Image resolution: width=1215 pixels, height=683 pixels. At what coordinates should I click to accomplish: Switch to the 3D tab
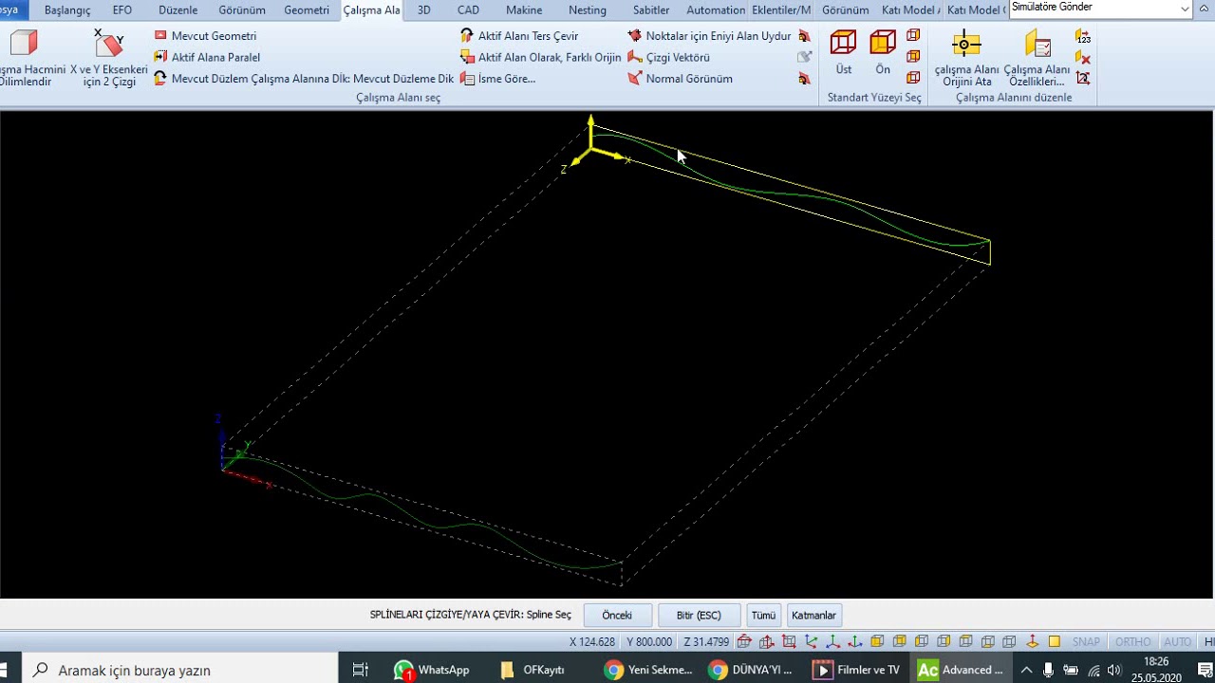[424, 10]
